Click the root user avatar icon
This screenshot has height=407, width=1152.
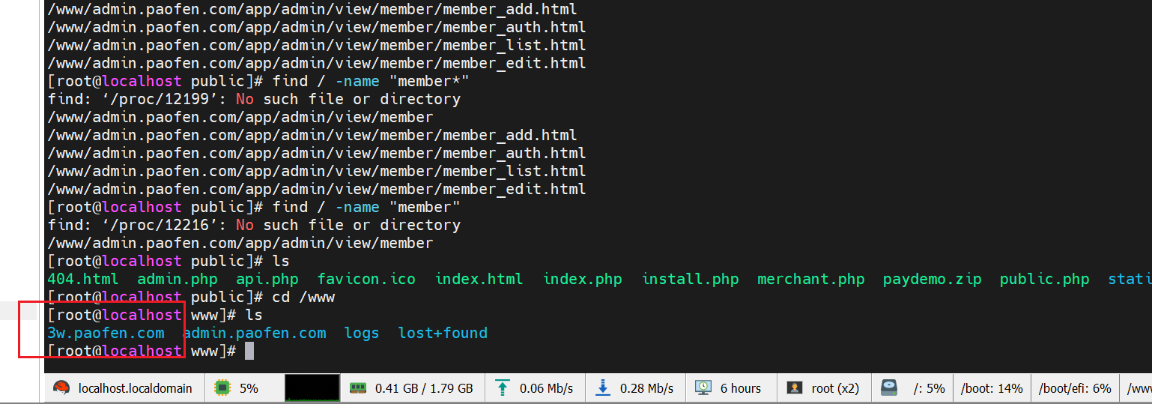795,388
